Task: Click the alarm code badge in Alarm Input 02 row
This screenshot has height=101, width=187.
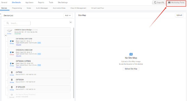Action: [x=39, y=54]
